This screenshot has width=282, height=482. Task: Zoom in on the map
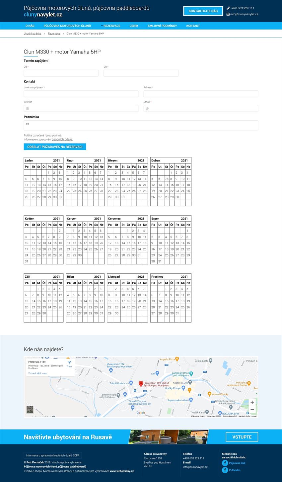[252, 402]
